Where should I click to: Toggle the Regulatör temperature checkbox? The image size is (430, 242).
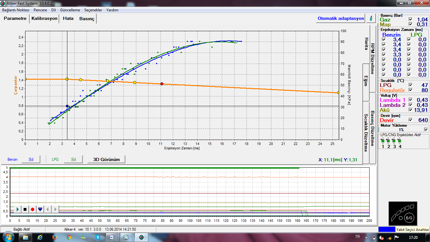[x=410, y=90]
